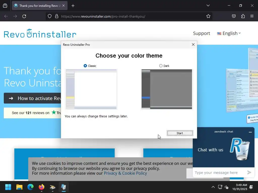Open the clock showing 3:49 AM
Viewport: 258px width, 193px height.
[x=240, y=187]
